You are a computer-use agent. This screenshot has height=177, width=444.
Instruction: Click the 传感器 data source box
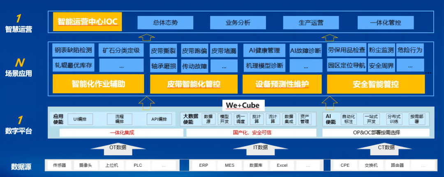[x=60, y=166]
